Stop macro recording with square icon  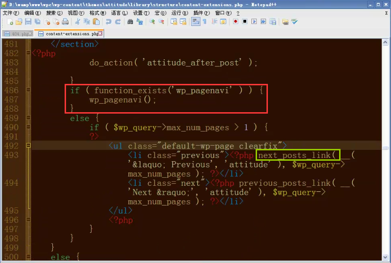coord(245,22)
